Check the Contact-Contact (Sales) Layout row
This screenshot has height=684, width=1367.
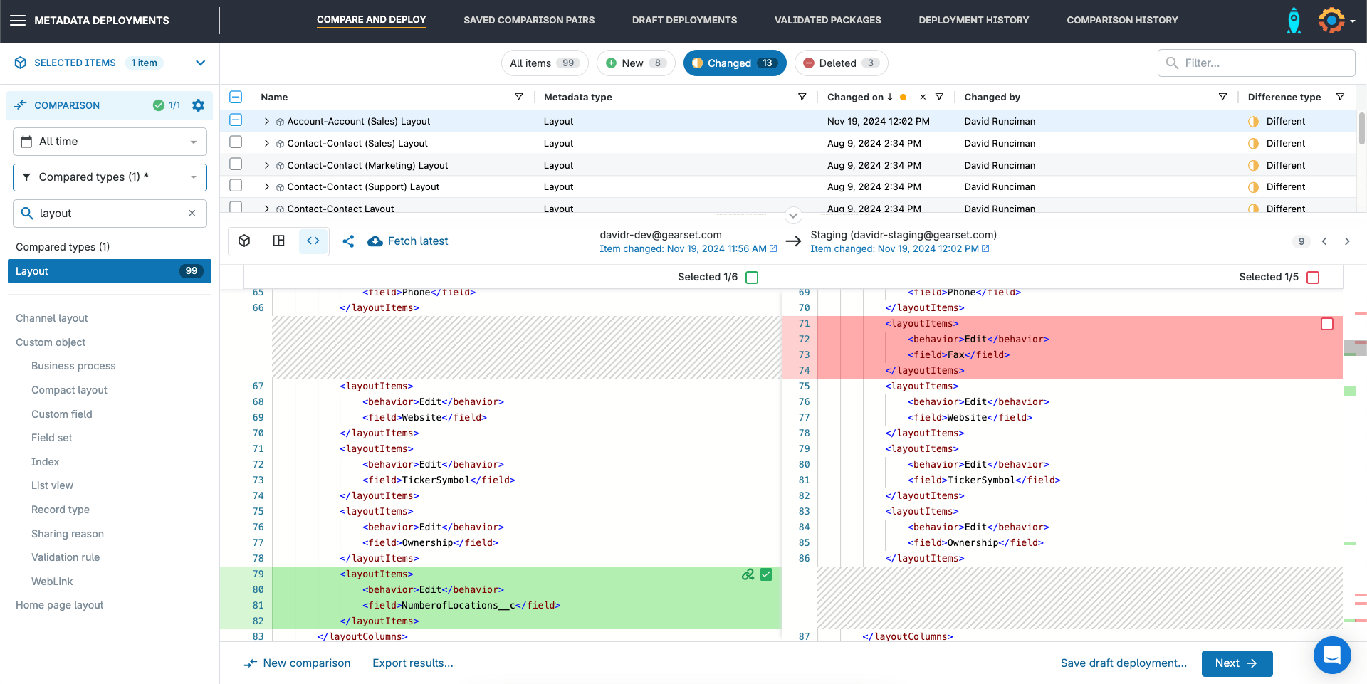236,142
